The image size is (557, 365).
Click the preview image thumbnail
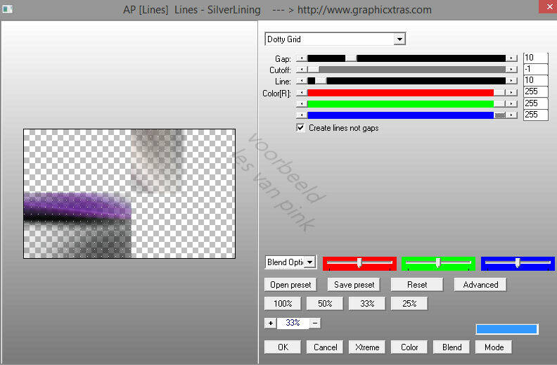(x=129, y=193)
